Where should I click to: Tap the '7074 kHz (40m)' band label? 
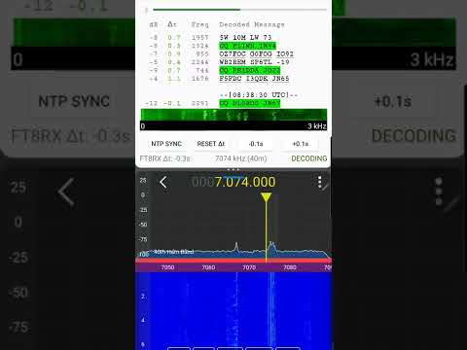point(241,158)
